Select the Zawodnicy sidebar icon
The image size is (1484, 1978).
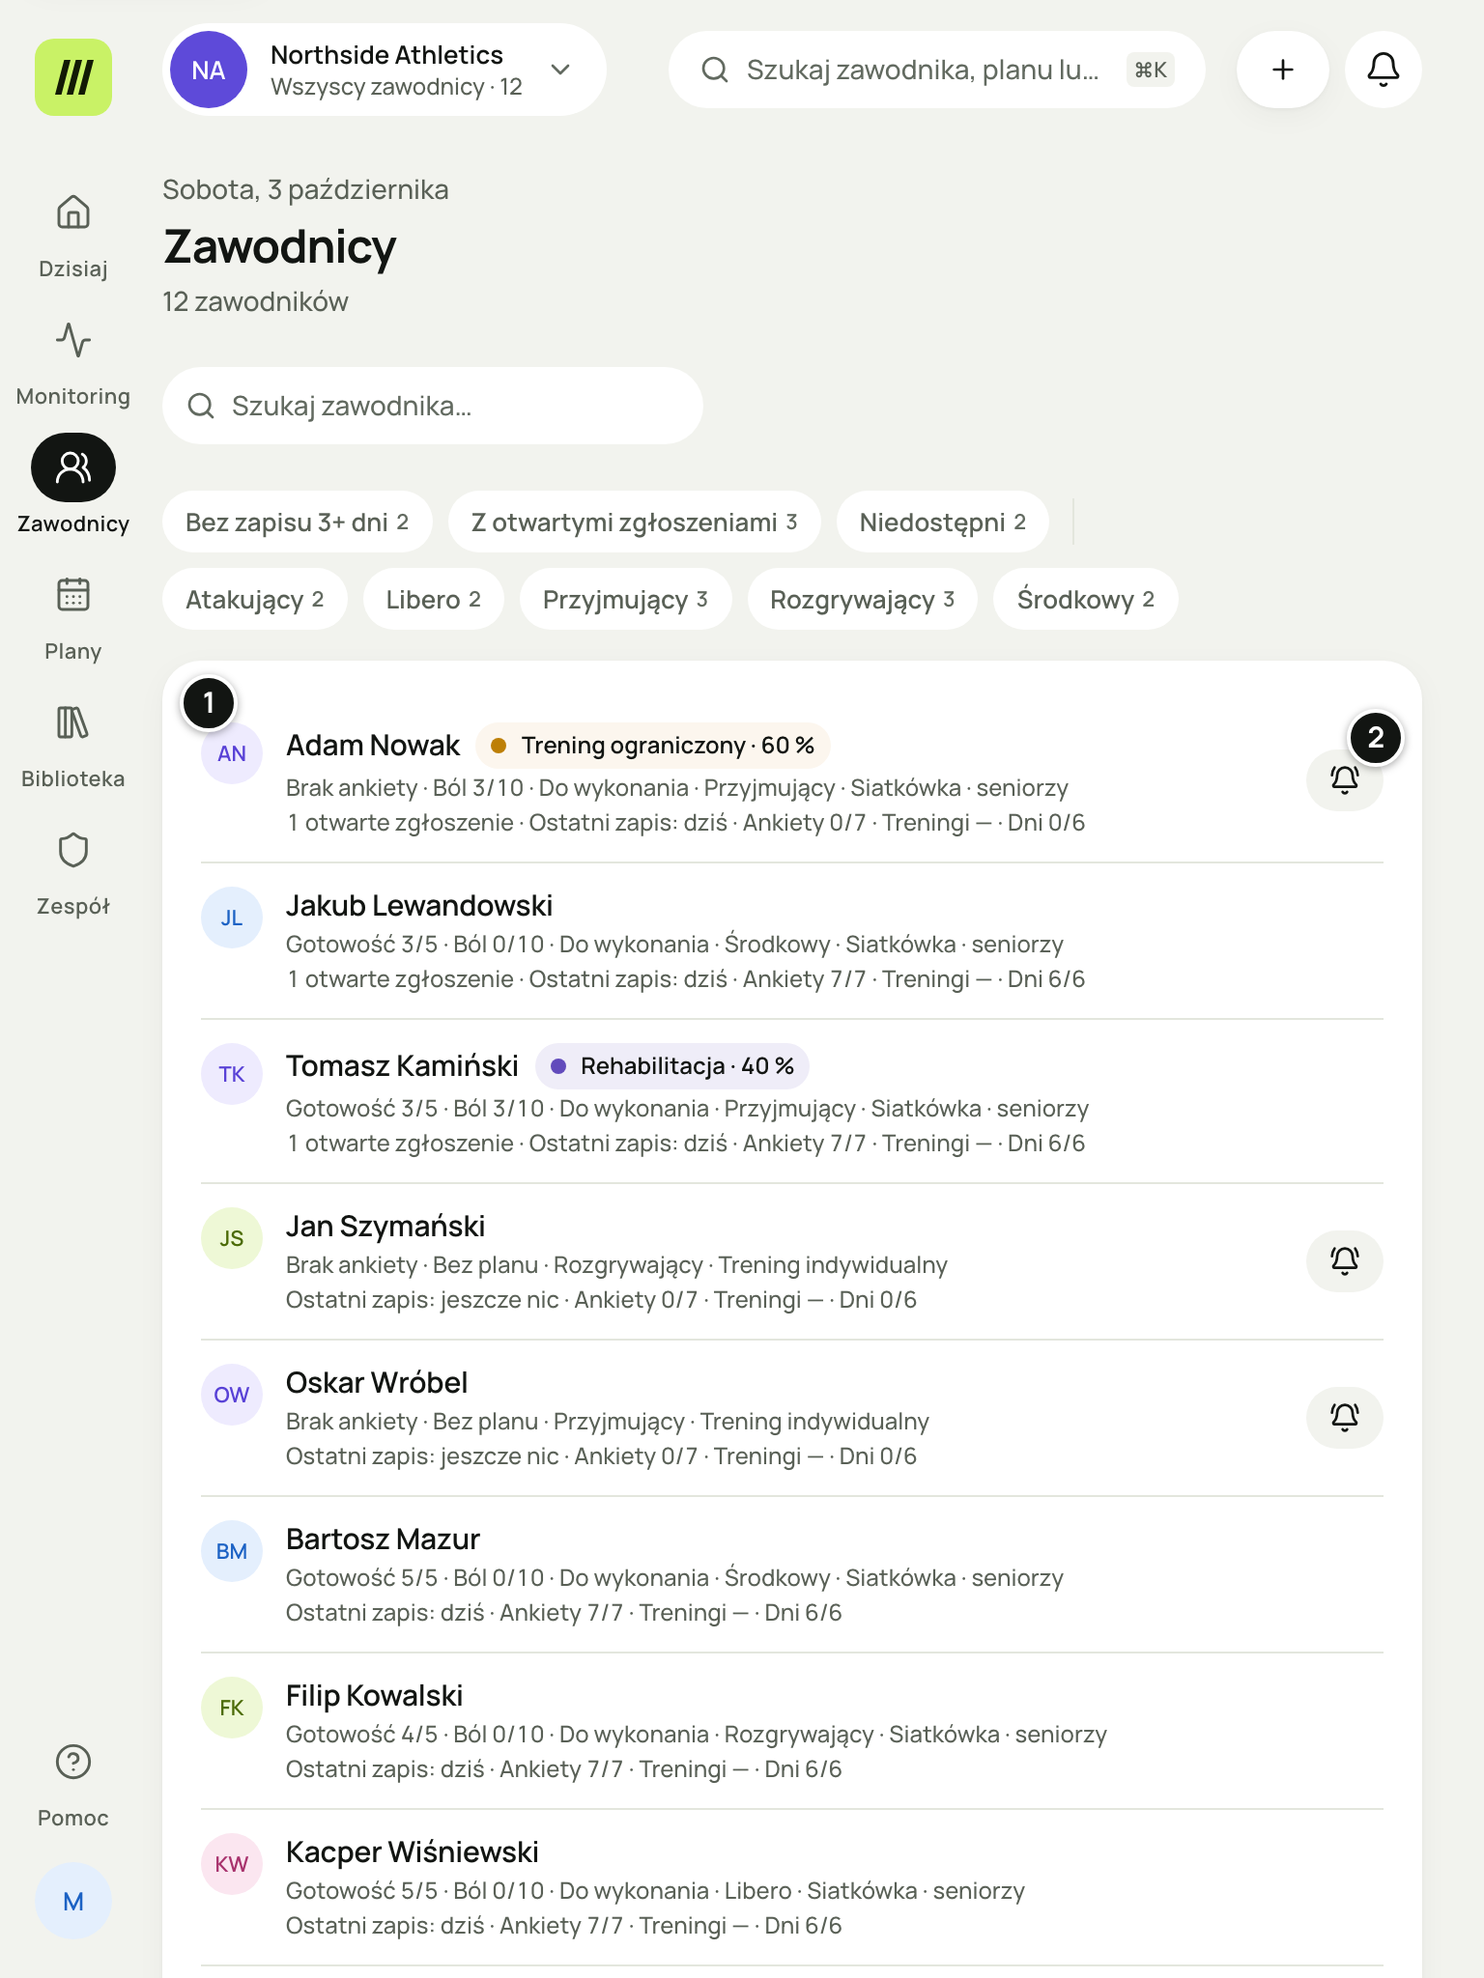73,467
